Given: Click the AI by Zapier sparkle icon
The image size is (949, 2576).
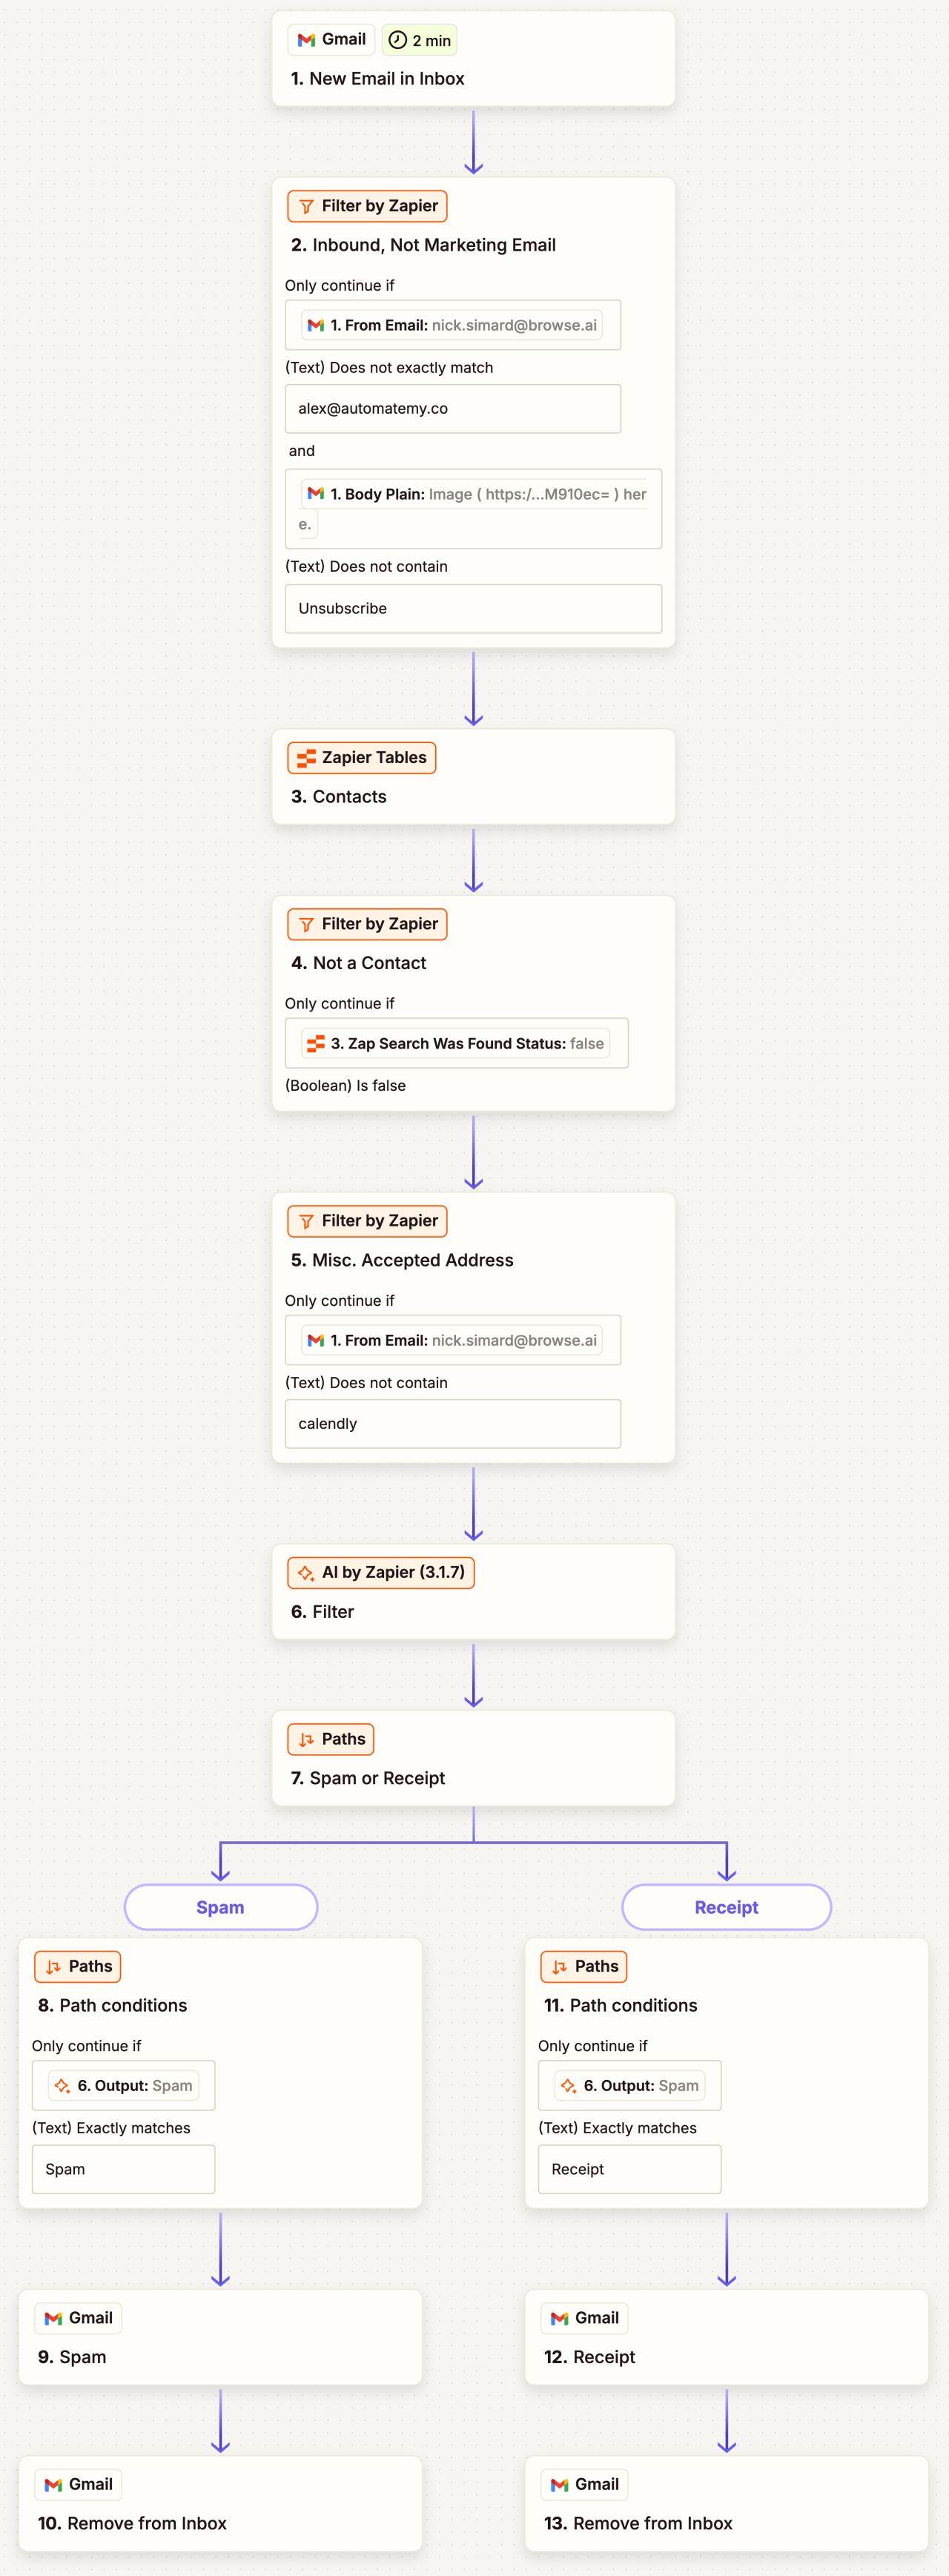Looking at the screenshot, I should pyautogui.click(x=306, y=1573).
